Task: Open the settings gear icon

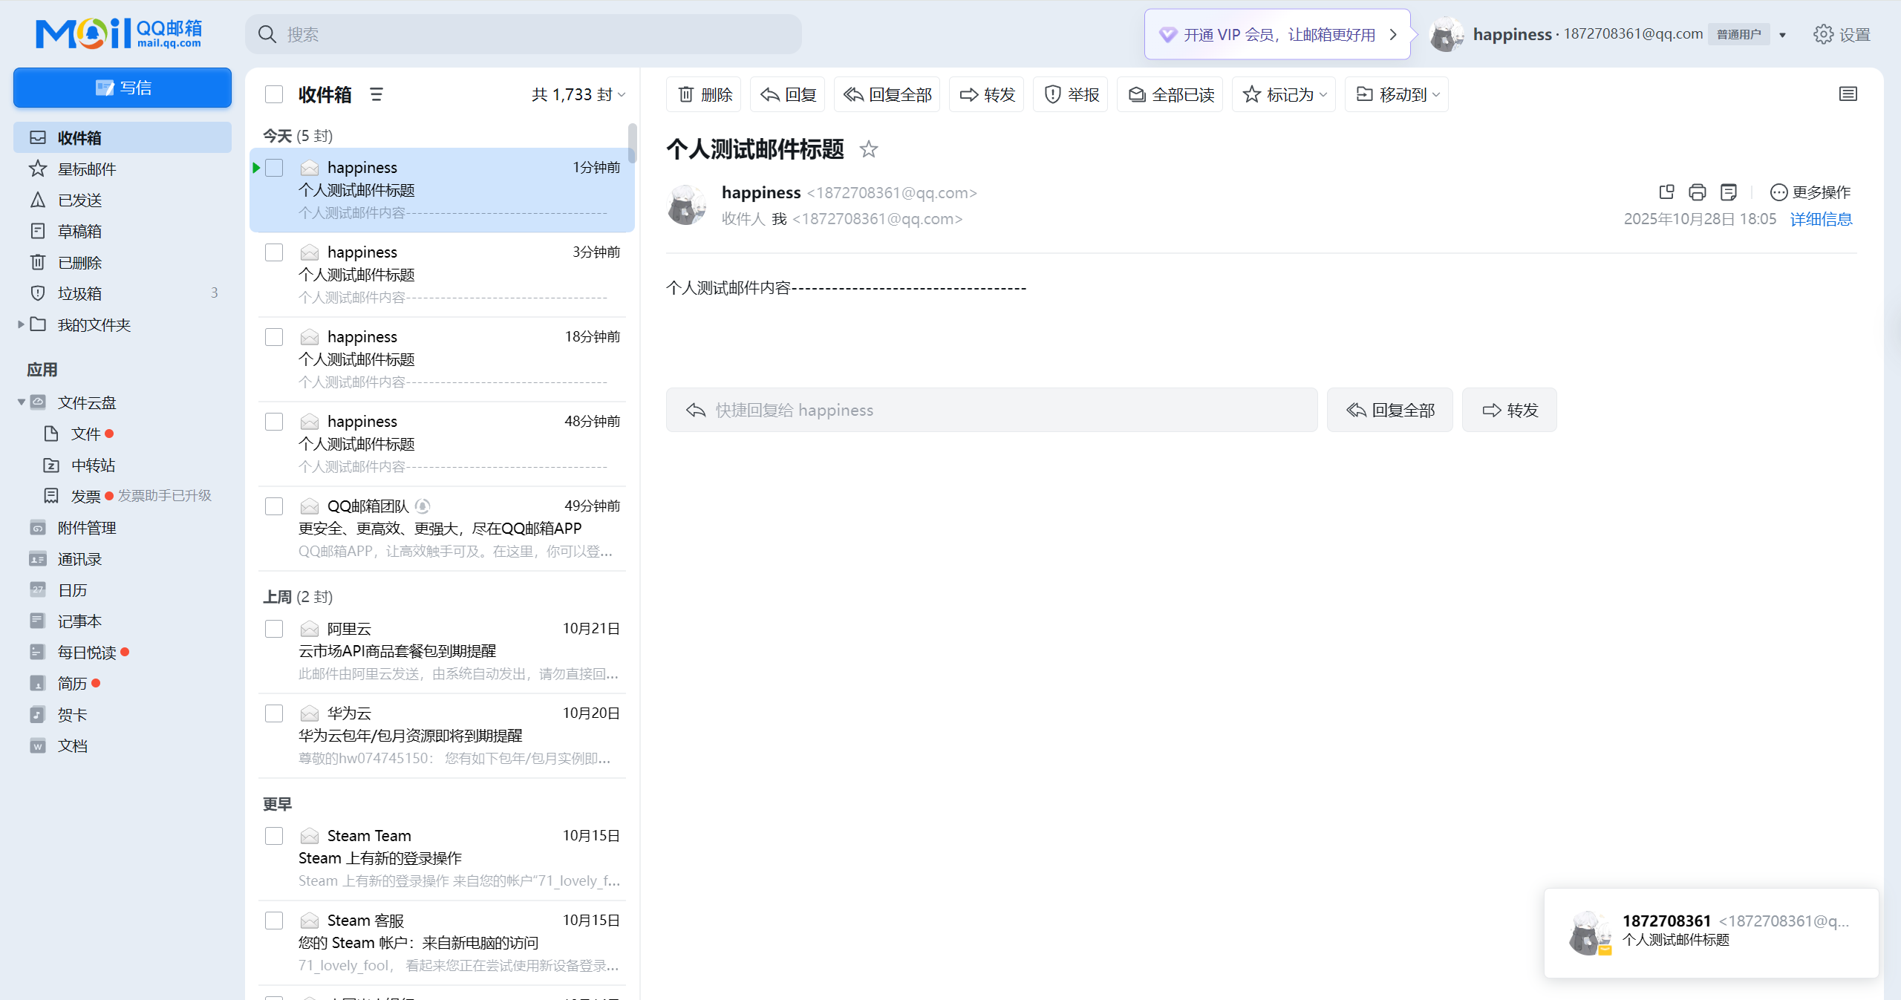Action: [1823, 34]
